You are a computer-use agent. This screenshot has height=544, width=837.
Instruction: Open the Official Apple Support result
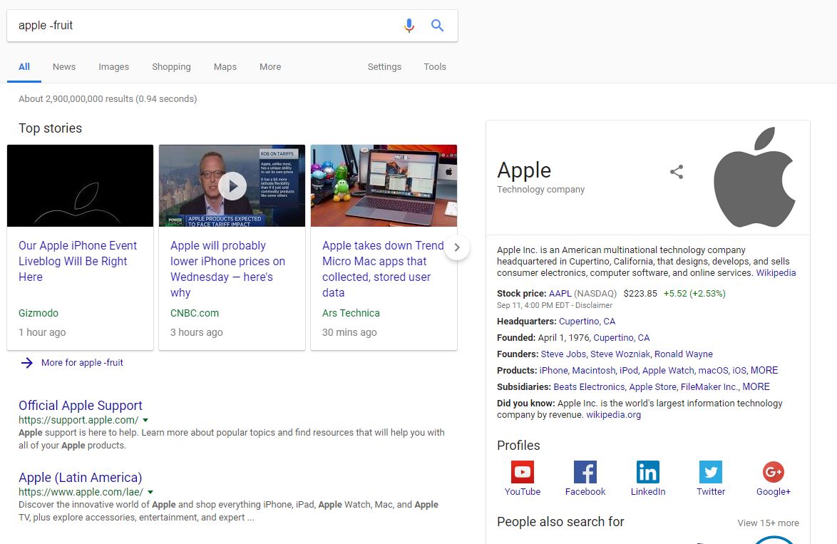click(x=81, y=405)
